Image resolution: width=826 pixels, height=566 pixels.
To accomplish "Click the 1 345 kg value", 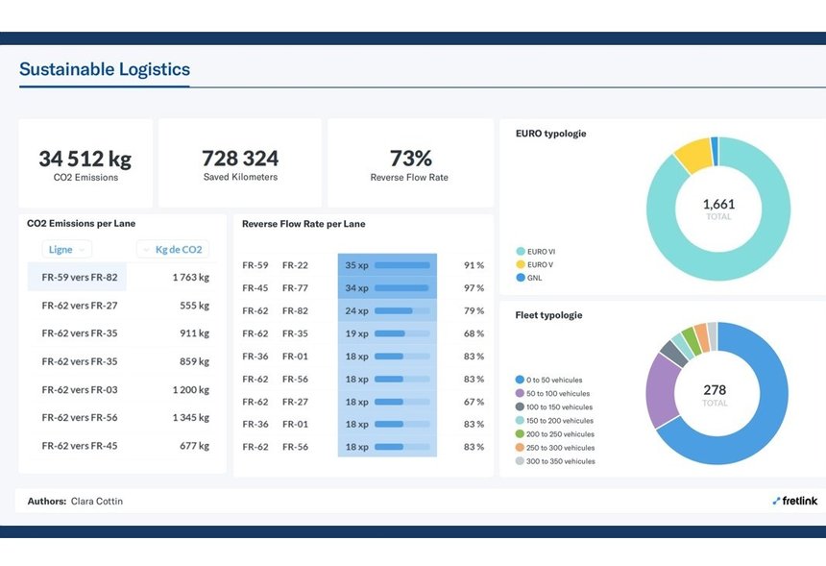I will (191, 417).
